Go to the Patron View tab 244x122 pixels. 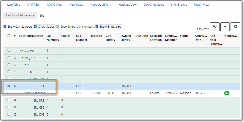click(x=201, y=5)
